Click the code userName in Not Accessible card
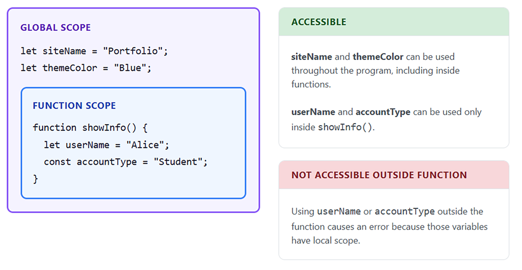The height and width of the screenshot is (270, 522). pos(339,212)
